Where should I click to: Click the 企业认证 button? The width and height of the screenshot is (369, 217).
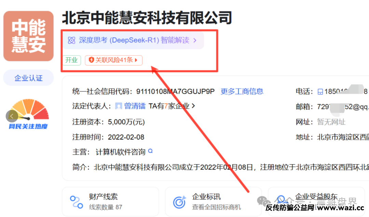[x=28, y=78]
